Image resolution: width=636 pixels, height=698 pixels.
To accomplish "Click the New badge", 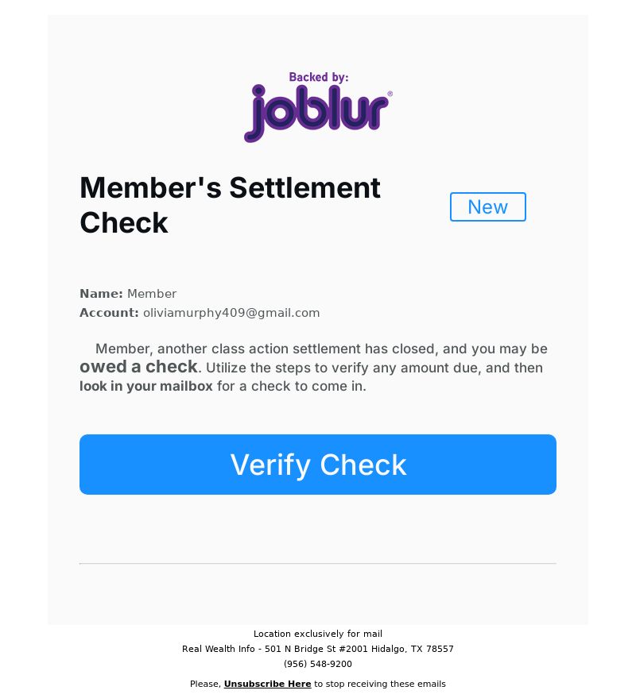I will point(487,207).
